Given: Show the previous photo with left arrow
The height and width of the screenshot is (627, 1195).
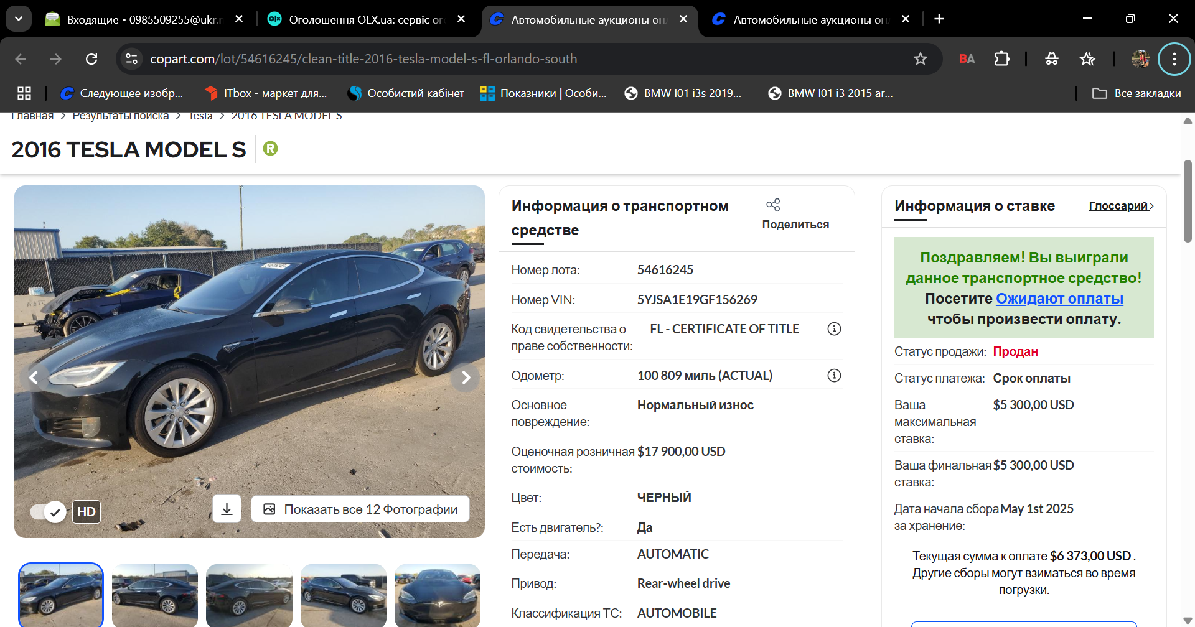Looking at the screenshot, I should tap(34, 378).
